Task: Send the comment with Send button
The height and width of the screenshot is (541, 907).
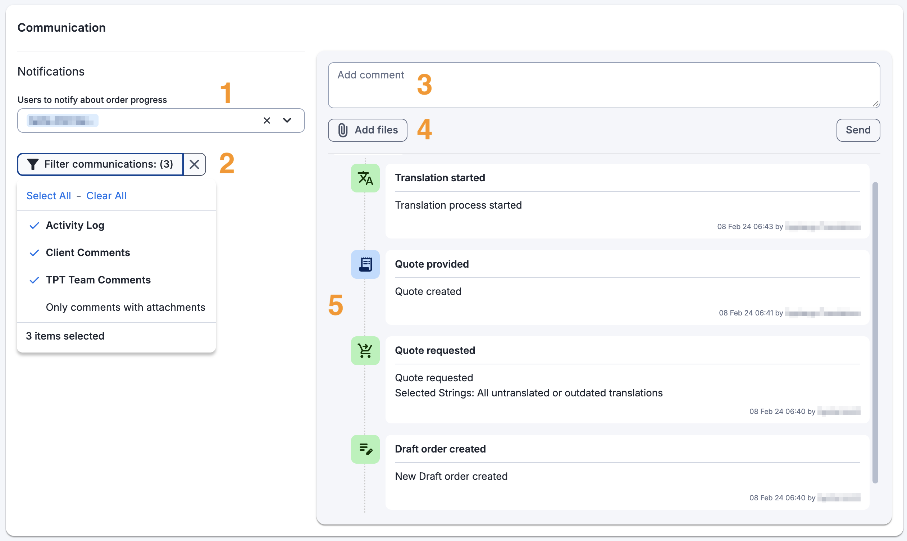Action: (858, 130)
